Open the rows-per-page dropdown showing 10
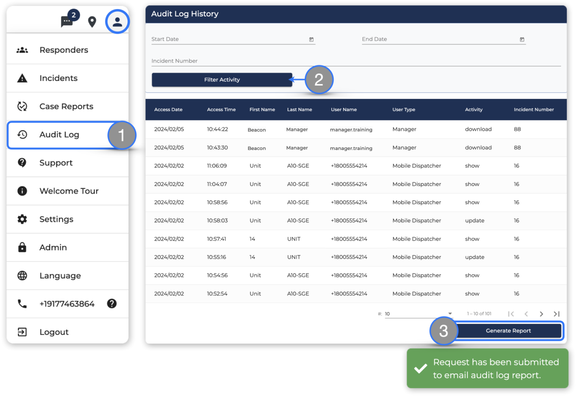 point(418,314)
